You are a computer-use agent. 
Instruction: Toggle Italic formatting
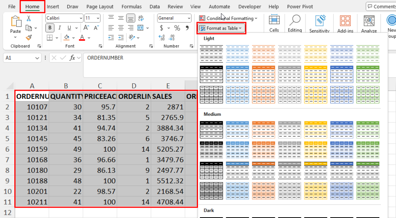60,28
